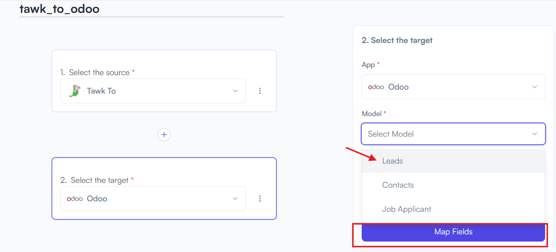Select the '2. Select the target' step card
The height and width of the screenshot is (252, 556).
click(164, 188)
